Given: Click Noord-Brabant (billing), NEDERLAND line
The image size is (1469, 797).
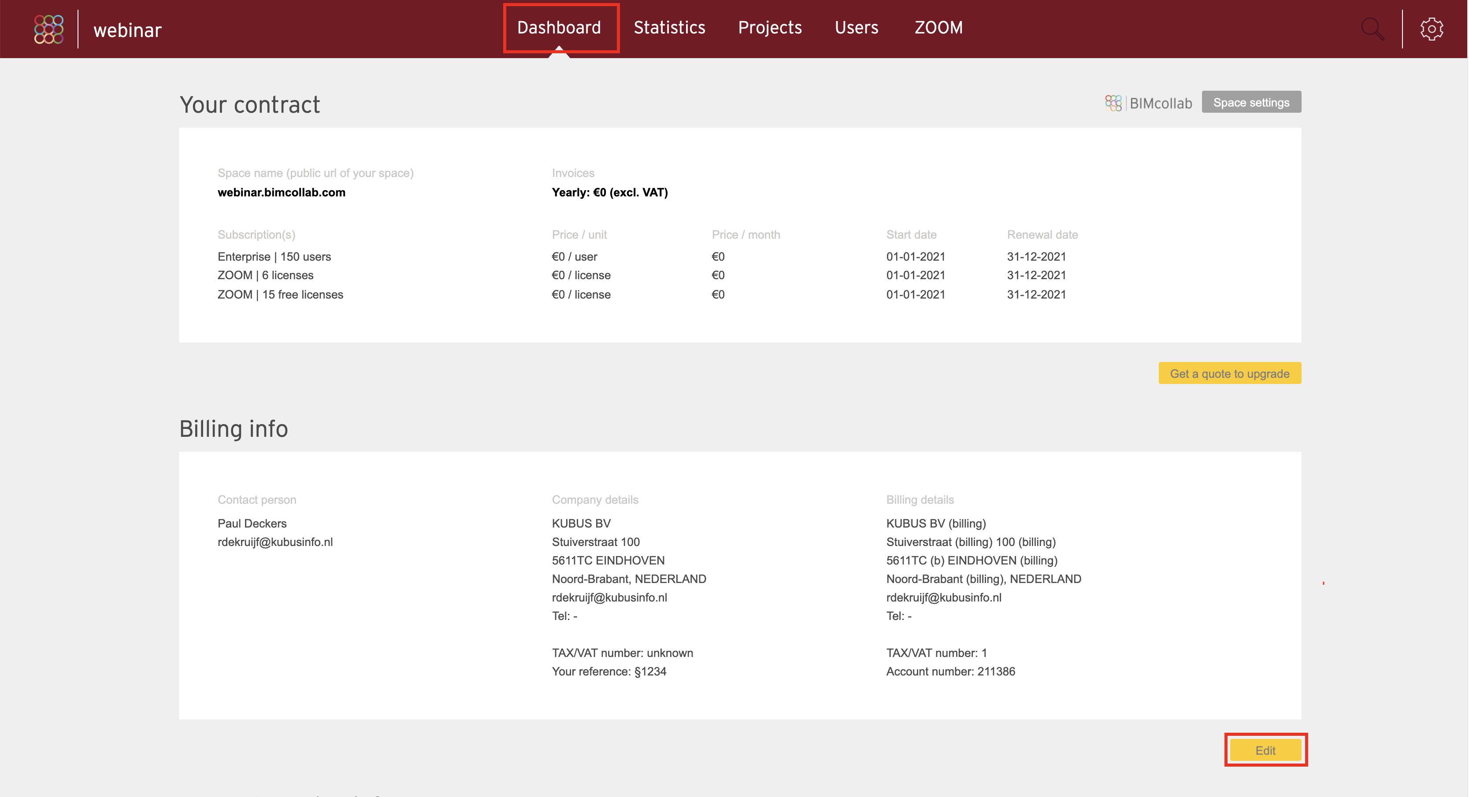Looking at the screenshot, I should pos(983,579).
